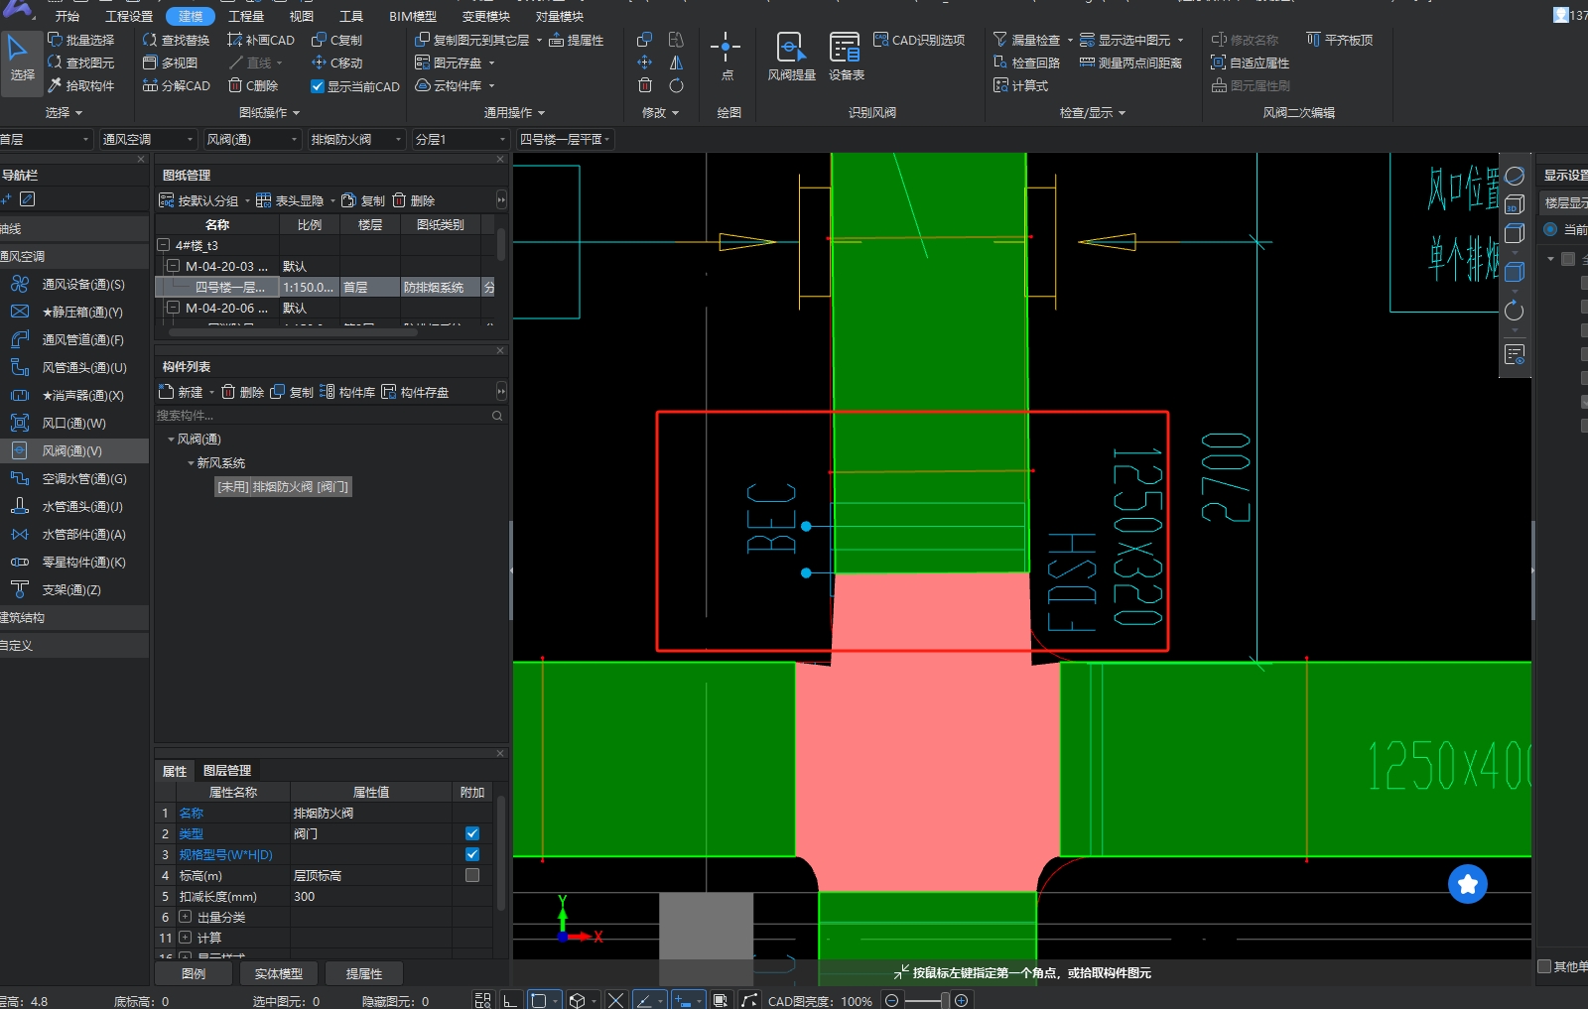Toggle 其他 checkbox at bottom right
The height and width of the screenshot is (1009, 1588).
tap(1544, 965)
